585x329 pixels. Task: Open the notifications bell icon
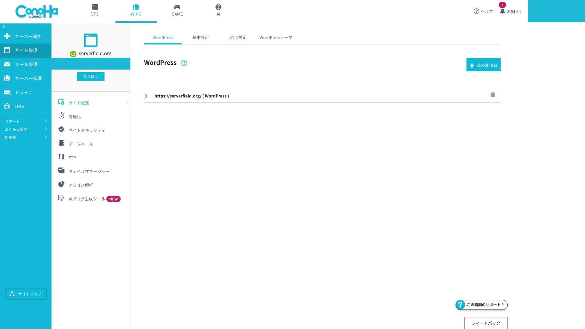coord(502,11)
